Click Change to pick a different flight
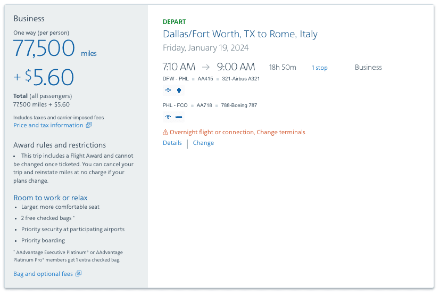The width and height of the screenshot is (440, 294). point(203,143)
